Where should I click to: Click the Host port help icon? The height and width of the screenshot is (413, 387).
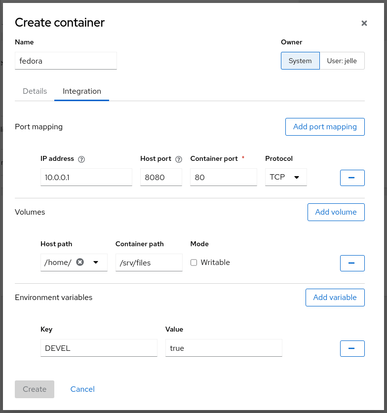click(x=179, y=159)
